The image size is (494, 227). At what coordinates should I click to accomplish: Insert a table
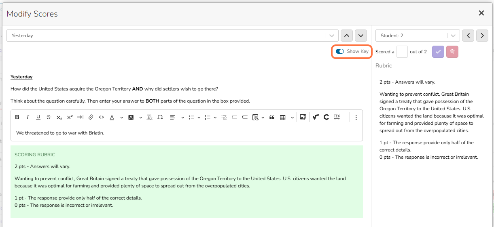coord(283,117)
